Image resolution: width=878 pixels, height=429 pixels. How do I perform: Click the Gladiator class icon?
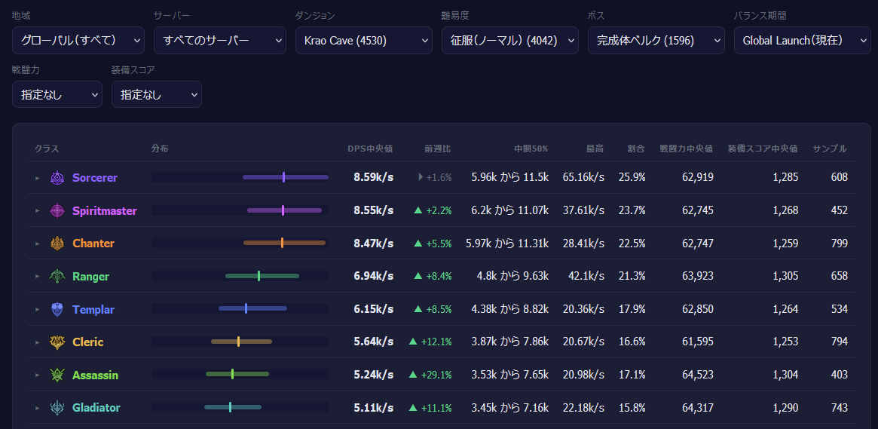click(x=58, y=408)
